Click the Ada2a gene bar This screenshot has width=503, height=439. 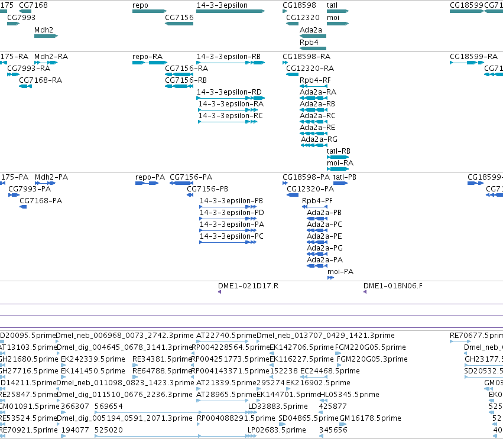point(313,36)
